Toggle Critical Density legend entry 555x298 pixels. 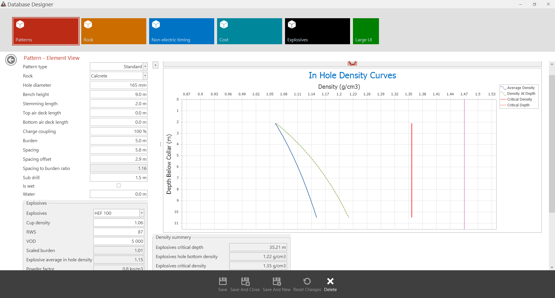[x=519, y=99]
